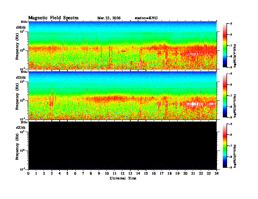This screenshot has height=199, width=258.
Task: Click hour "11" on the Universal Time axis
Action: pos(115,174)
